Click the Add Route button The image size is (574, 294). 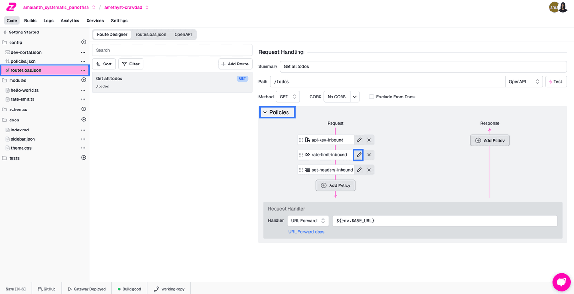pos(235,64)
